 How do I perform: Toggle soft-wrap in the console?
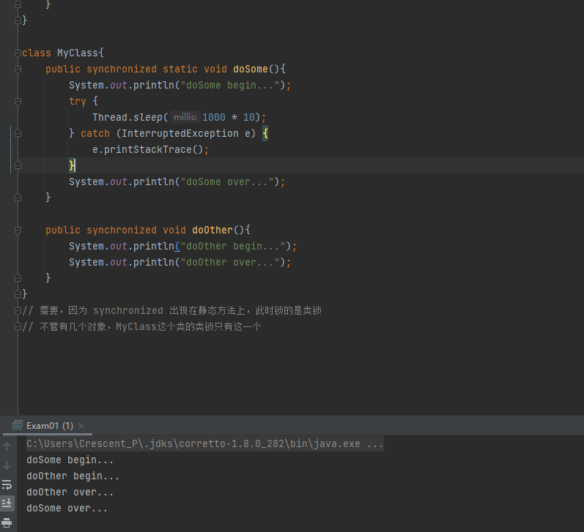pyautogui.click(x=7, y=484)
